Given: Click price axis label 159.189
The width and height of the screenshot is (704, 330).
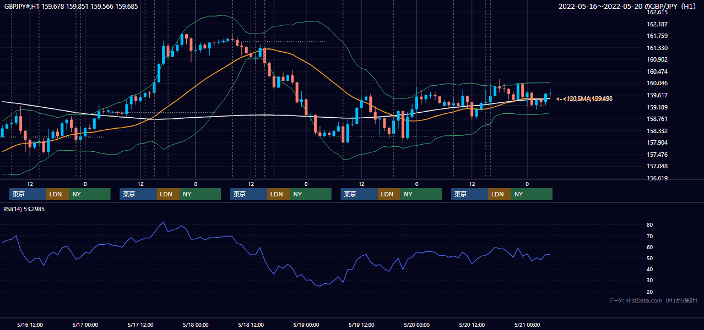Looking at the screenshot, I should click(x=657, y=107).
